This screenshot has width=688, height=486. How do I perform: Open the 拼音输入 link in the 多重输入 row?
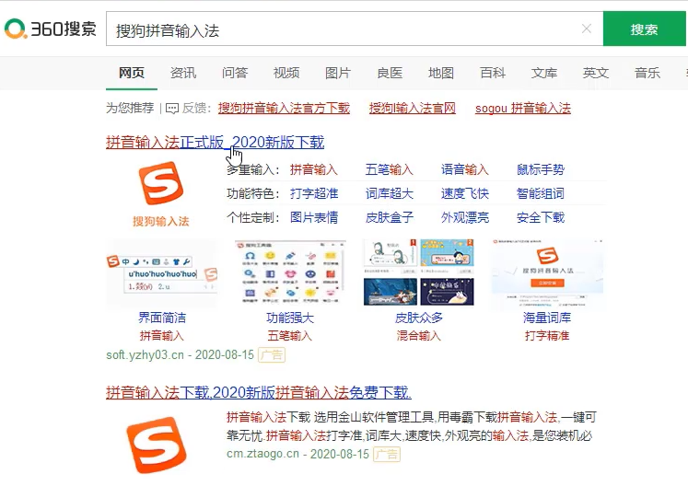coord(314,169)
